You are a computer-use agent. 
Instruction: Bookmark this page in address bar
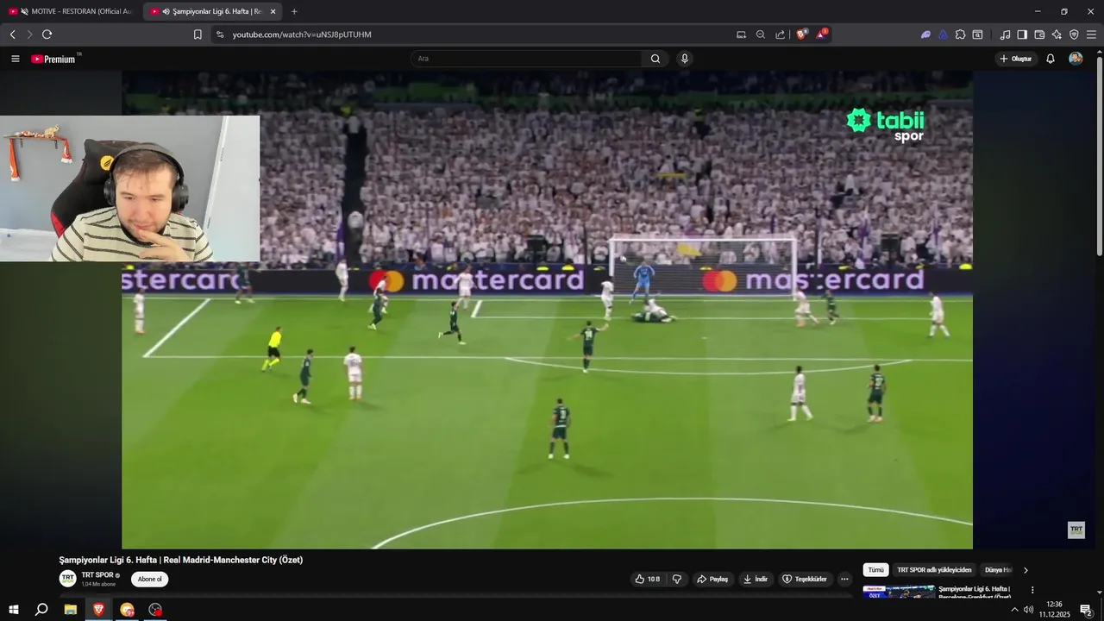coord(198,34)
